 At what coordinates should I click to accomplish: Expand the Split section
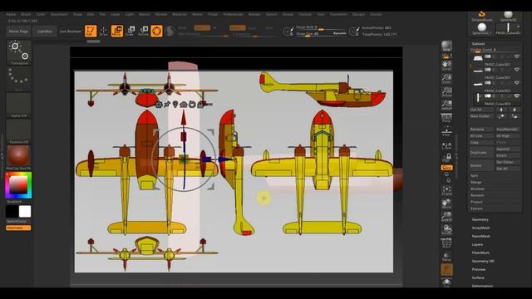tap(475, 175)
